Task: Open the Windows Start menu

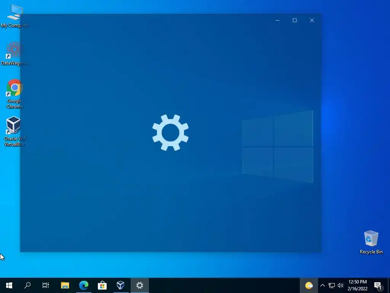Action: pos(9,285)
